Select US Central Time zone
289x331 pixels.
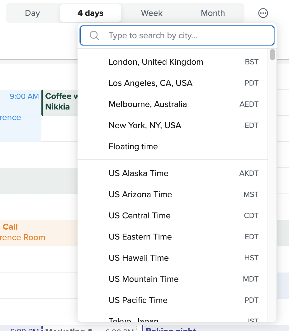point(173,216)
